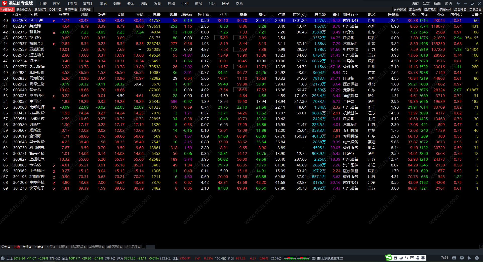Image resolution: width=483 pixels, height=262 pixels.
Task: Switch to the 资金驱动力 tab
Action: 24,10
